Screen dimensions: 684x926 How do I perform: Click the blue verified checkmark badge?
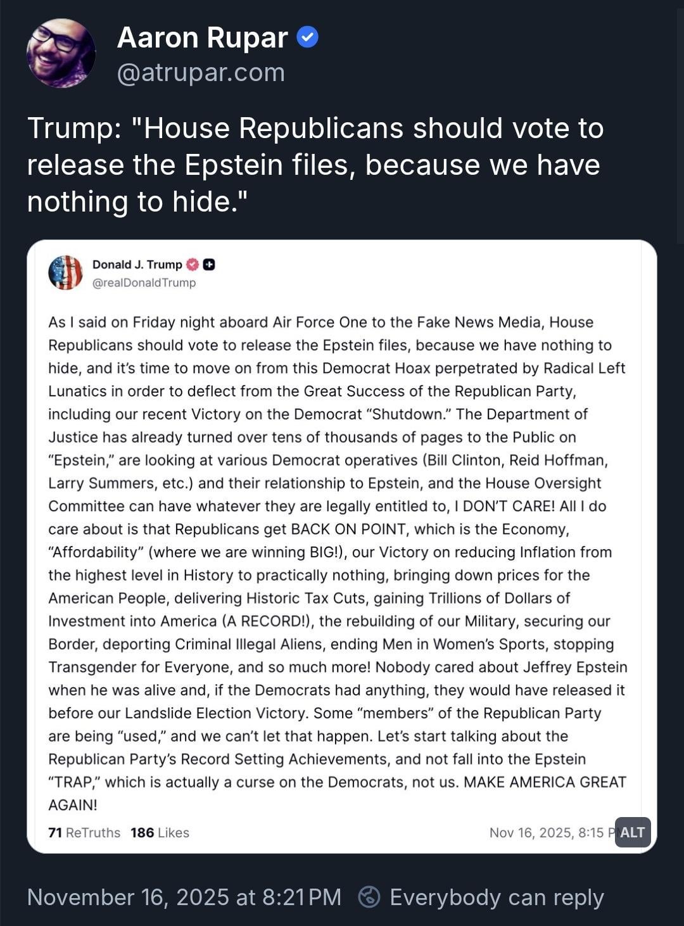pyautogui.click(x=307, y=37)
